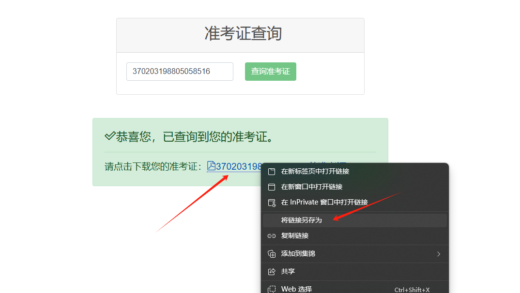Click the 恭喜您，已查询到您的准考证 message
Viewport: 520px width, 293px height.
(194, 136)
